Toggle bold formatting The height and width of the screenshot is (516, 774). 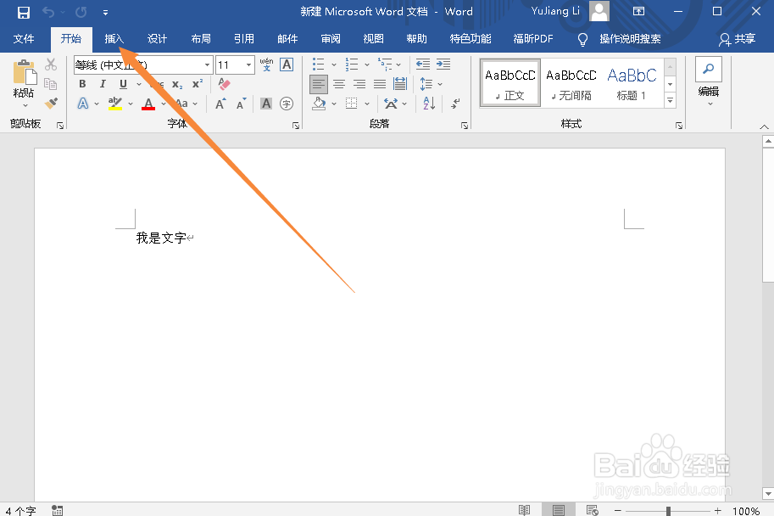(82, 84)
